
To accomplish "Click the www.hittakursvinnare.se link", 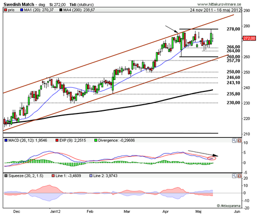I will [219, 4].
